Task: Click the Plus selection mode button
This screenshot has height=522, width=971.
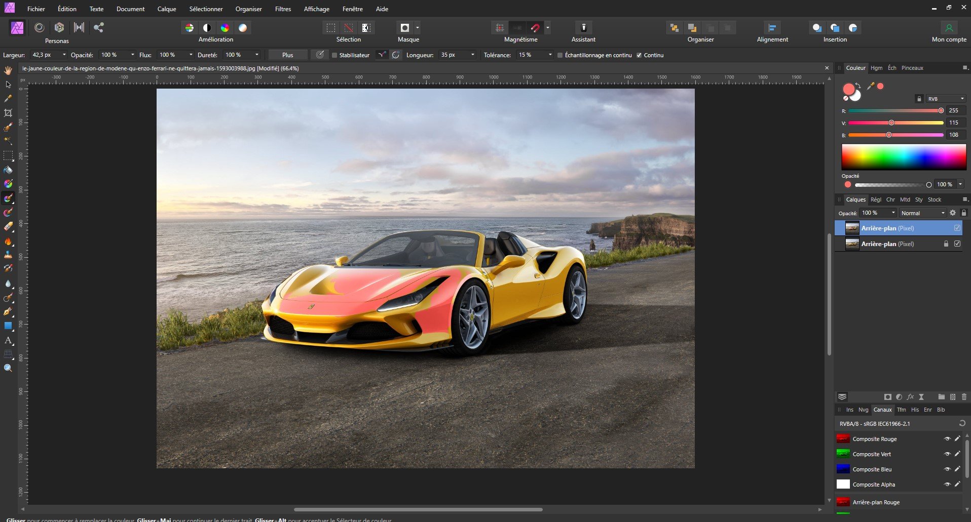Action: [x=287, y=55]
